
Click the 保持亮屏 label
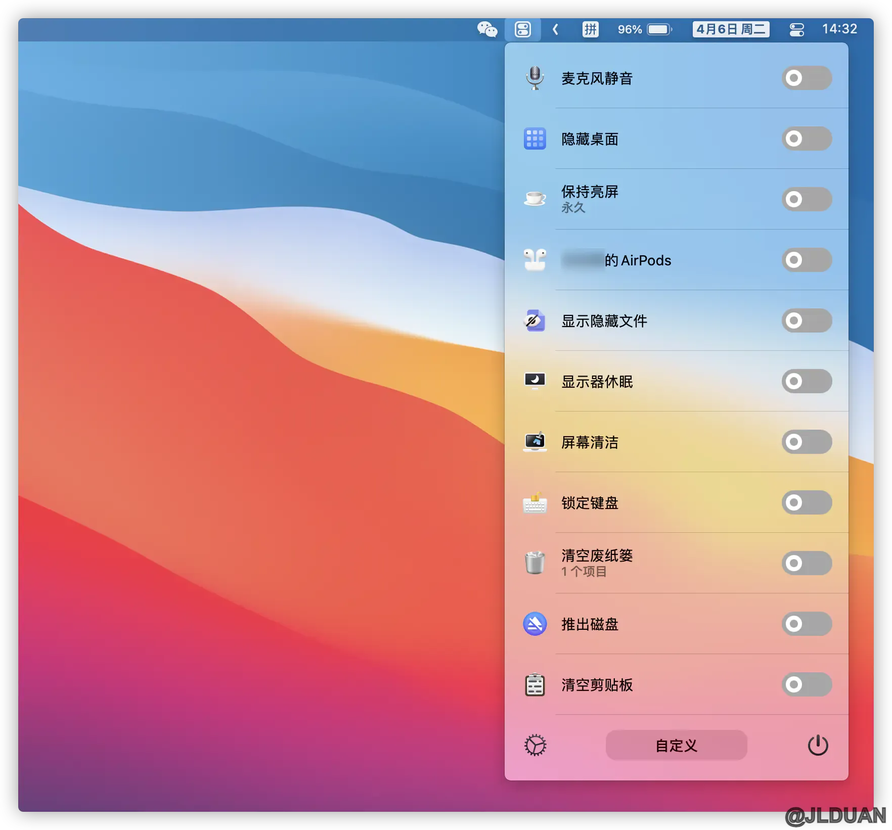tap(590, 192)
